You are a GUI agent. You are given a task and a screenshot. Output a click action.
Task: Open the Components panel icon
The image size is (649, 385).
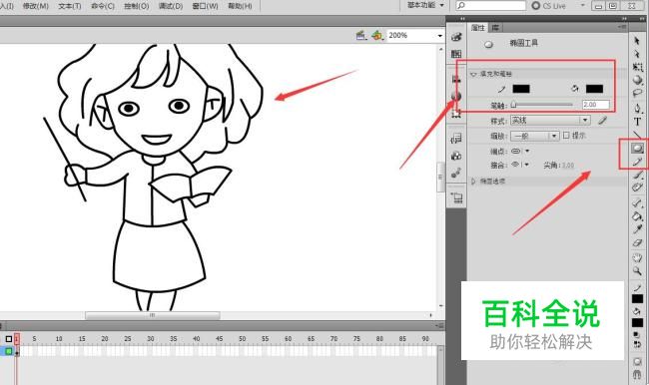tap(456, 156)
